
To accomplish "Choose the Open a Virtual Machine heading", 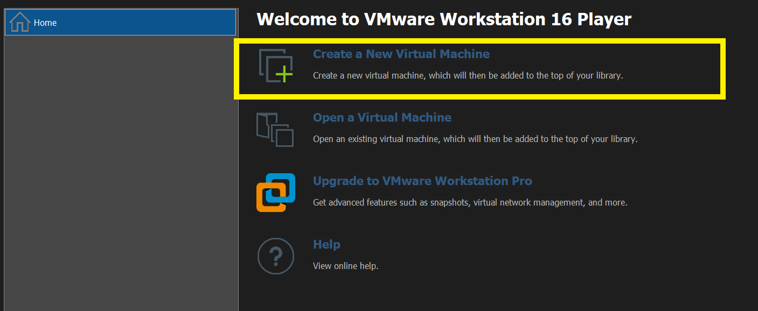I will tap(382, 117).
